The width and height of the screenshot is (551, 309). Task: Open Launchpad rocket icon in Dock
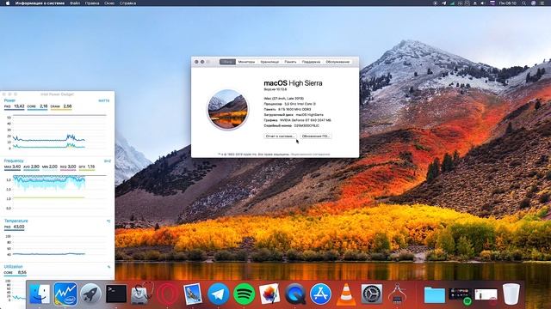click(x=90, y=294)
